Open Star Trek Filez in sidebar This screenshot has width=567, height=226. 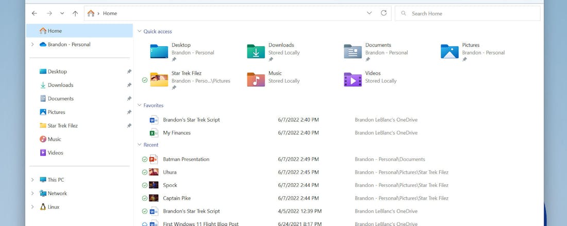(x=62, y=125)
